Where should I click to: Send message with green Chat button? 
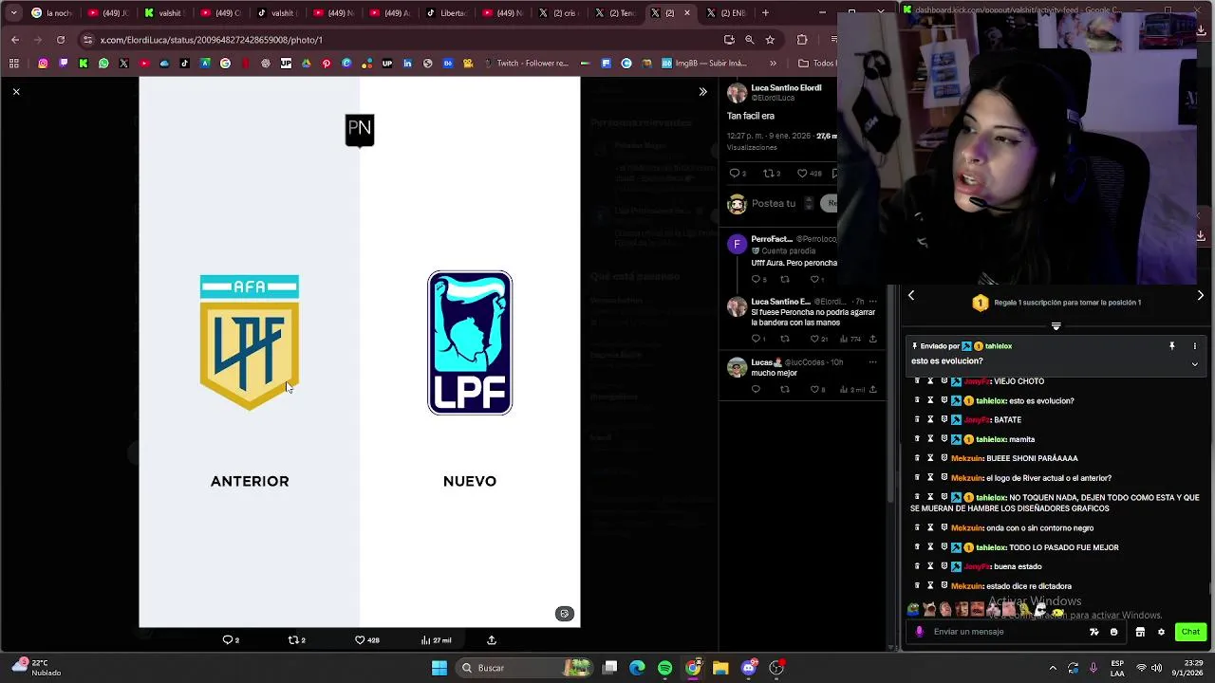click(1190, 632)
